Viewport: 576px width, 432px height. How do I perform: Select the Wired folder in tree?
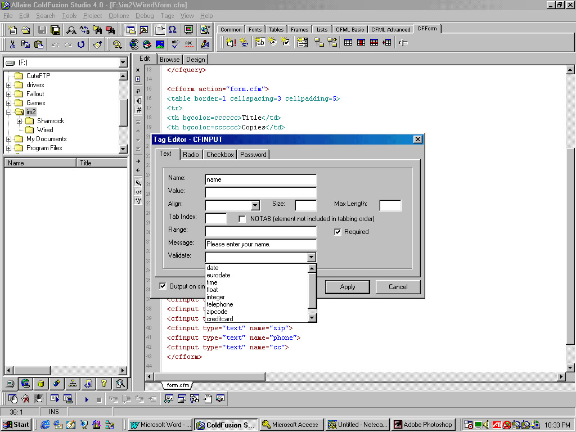45,130
